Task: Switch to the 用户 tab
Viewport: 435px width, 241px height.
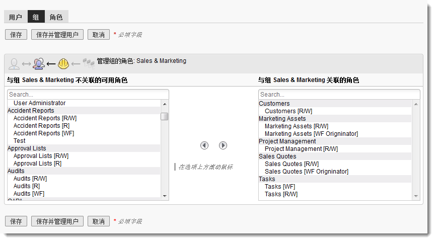Action: tap(16, 17)
